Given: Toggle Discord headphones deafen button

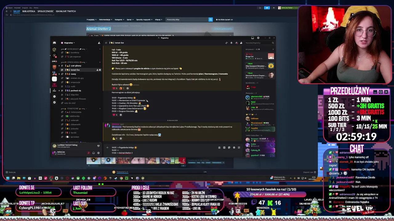Looking at the screenshot, I should (x=94, y=153).
